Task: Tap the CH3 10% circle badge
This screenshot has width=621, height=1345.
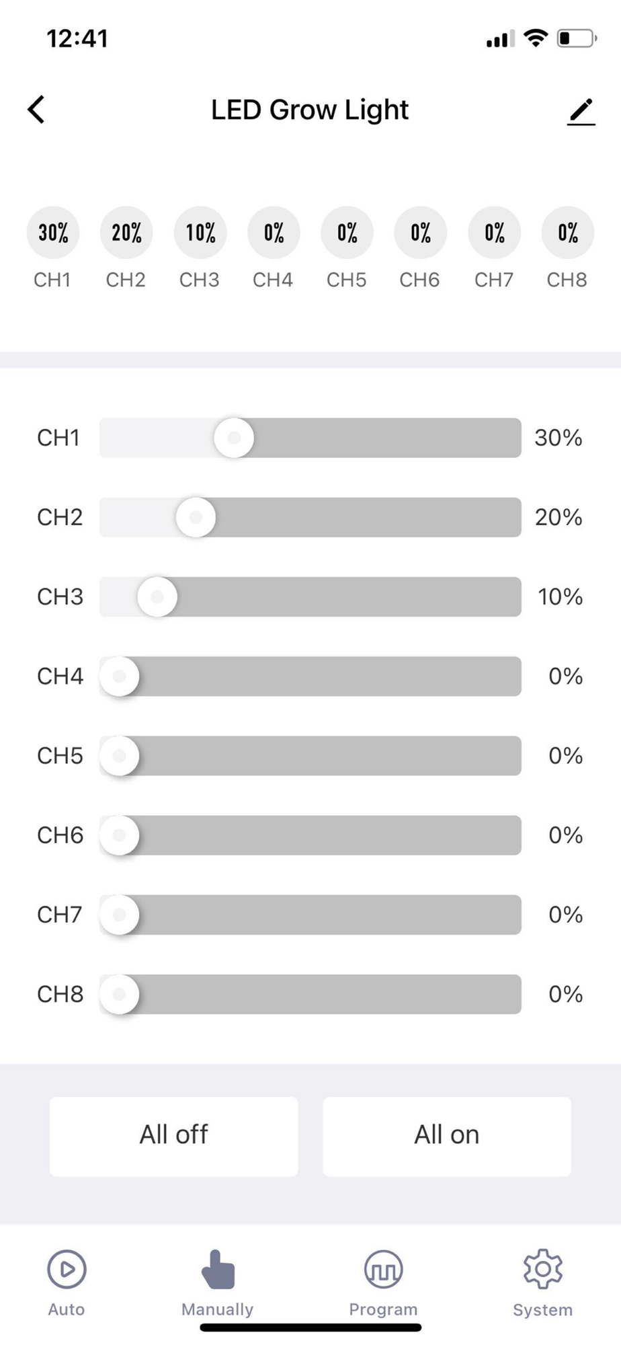Action: pos(200,233)
